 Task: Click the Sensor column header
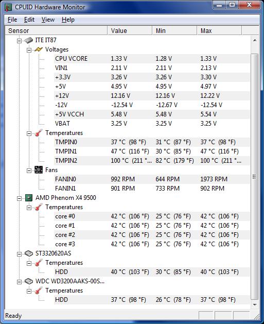tap(56, 30)
